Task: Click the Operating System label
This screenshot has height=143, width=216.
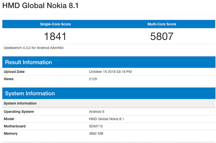Action: pos(19,112)
